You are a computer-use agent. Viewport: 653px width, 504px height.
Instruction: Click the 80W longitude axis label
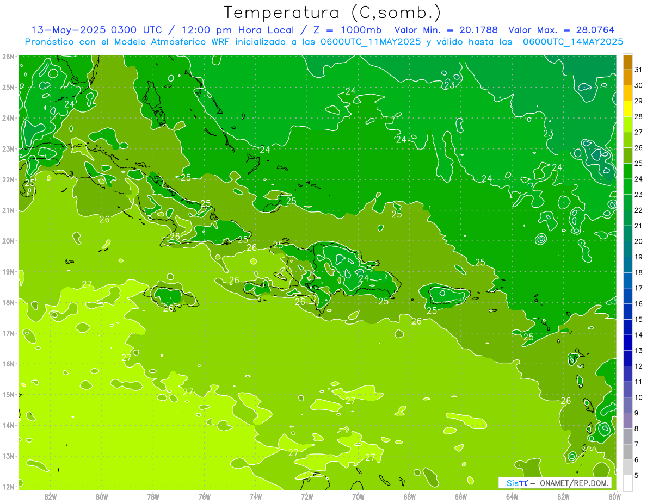(101, 496)
